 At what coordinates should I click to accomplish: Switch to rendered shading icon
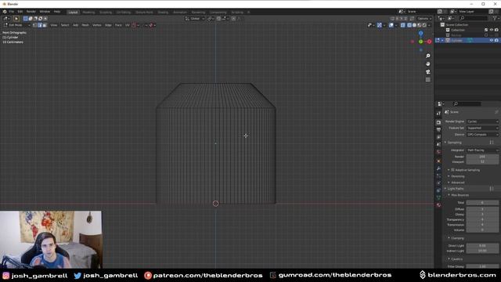424,25
